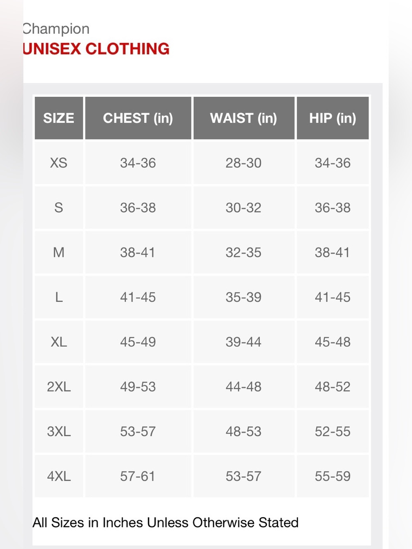
Task: Click the All Sizes in Inches note
Action: [x=166, y=523]
